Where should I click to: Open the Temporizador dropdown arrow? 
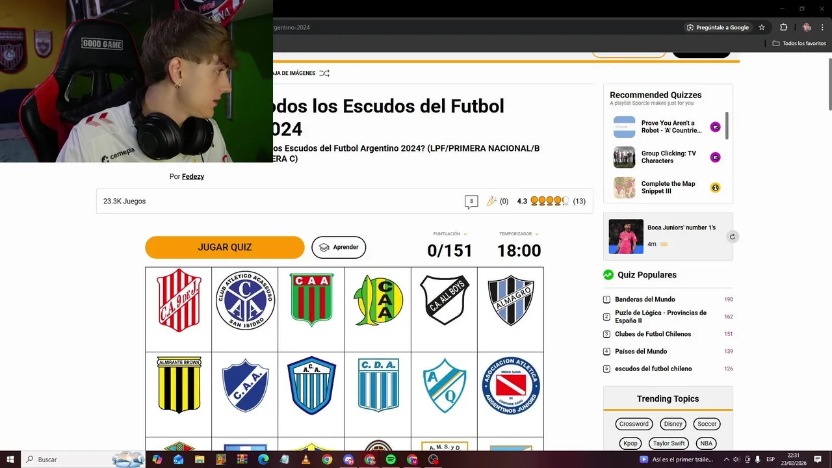(537, 234)
